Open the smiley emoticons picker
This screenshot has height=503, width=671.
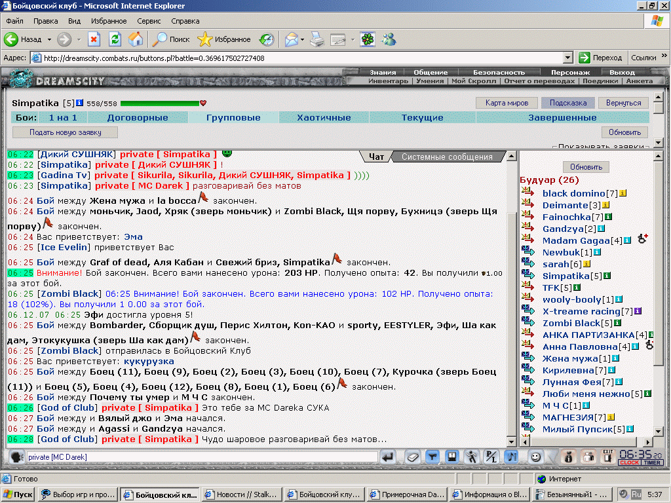[x=535, y=457]
